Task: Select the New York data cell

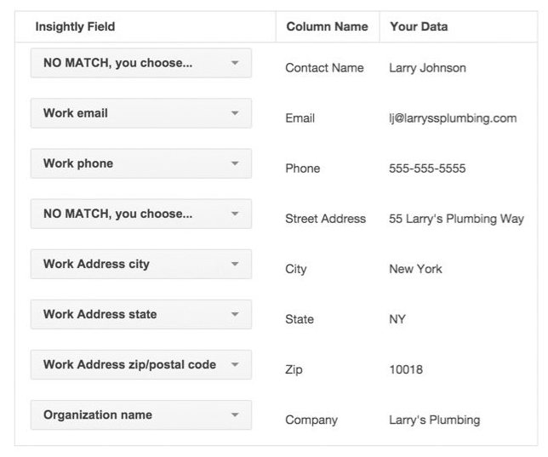Action: (x=415, y=269)
